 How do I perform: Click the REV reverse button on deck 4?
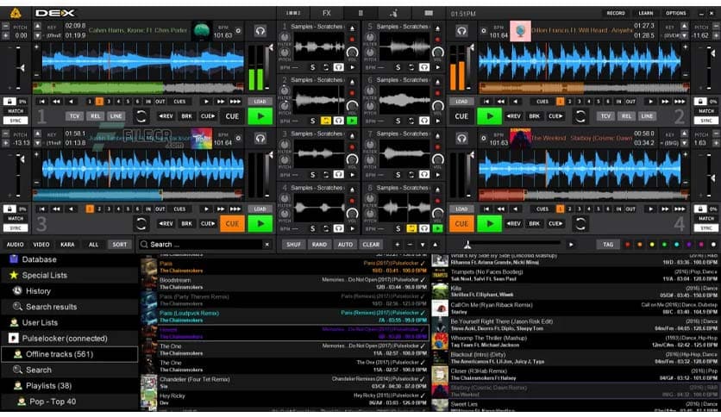pos(516,224)
